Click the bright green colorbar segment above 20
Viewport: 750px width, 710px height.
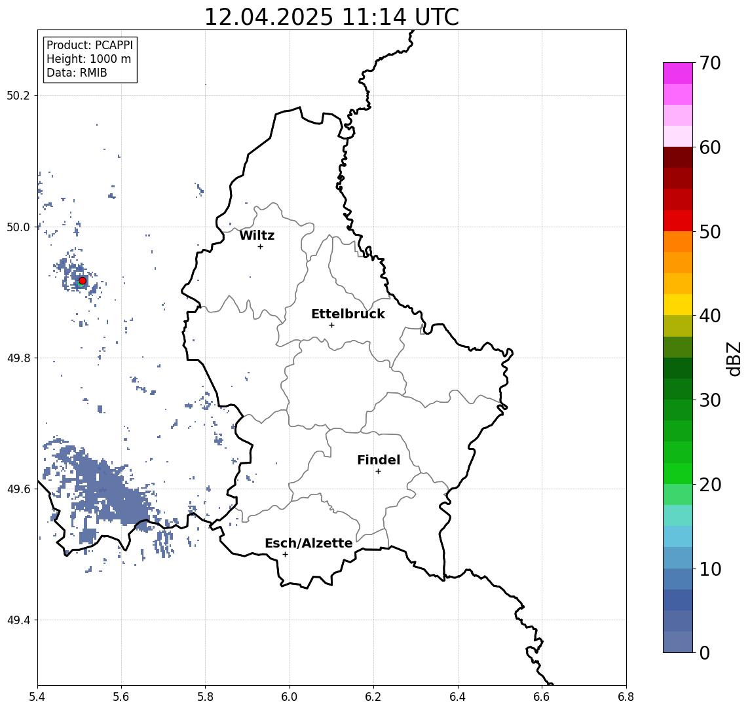click(678, 473)
